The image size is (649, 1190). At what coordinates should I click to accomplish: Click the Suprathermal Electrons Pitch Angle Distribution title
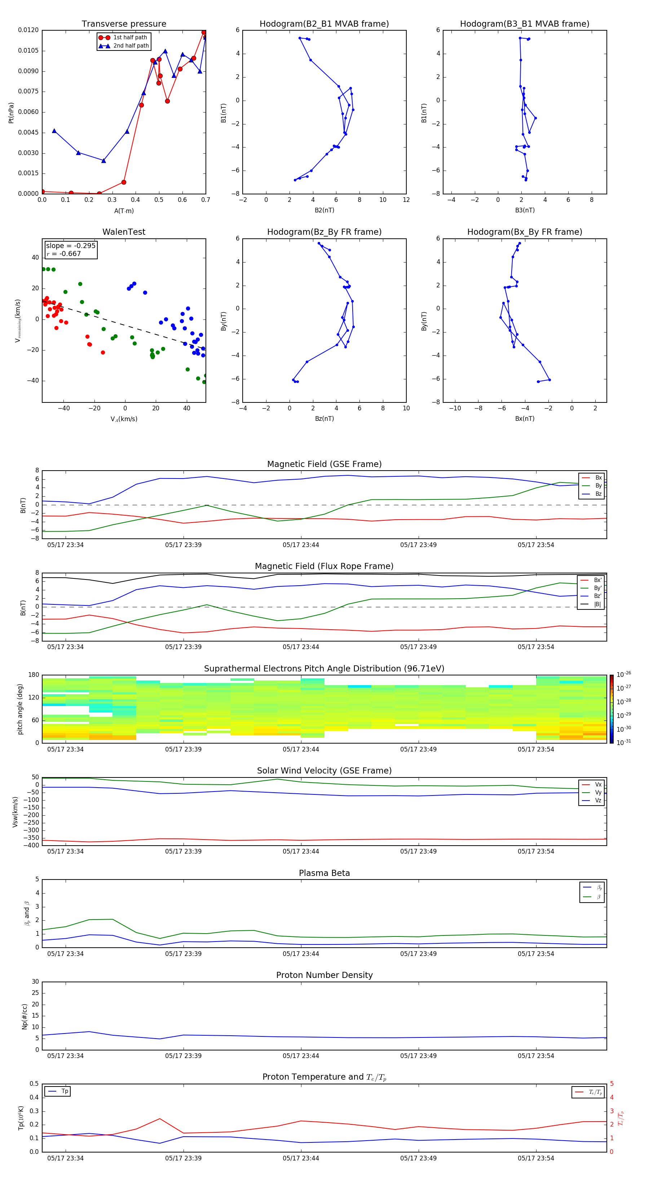click(324, 669)
